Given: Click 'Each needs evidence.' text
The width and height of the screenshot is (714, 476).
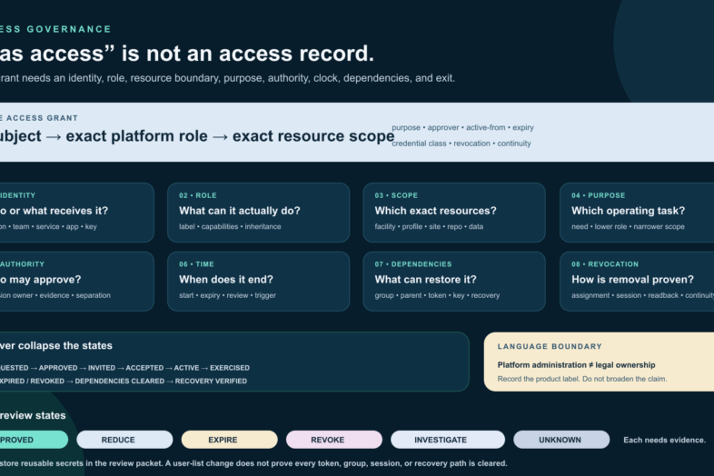Looking at the screenshot, I should [664, 440].
